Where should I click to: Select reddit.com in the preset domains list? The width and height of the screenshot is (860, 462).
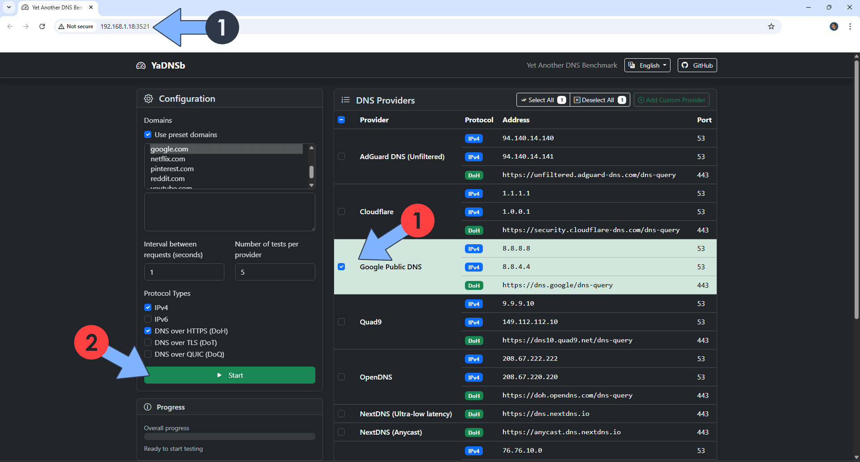[226, 178]
